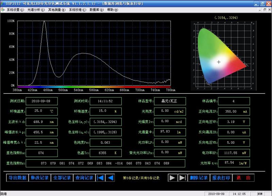Delete current record via 删除记录
This screenshot has width=272, height=196.
pyautogui.click(x=199, y=178)
